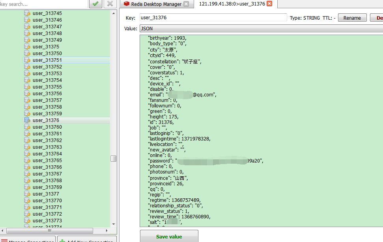Click key icon beside user_31377

point(27,194)
